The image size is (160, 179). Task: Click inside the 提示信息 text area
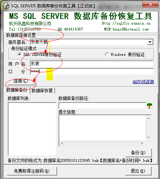pyautogui.click(x=103, y=128)
